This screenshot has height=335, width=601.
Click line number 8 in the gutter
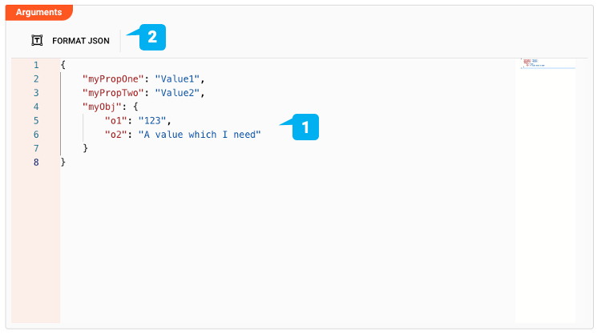[x=36, y=163]
